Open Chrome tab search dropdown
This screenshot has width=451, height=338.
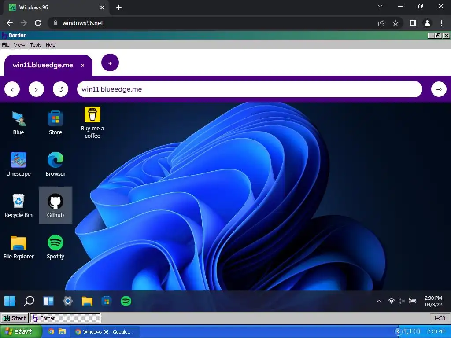pyautogui.click(x=380, y=6)
